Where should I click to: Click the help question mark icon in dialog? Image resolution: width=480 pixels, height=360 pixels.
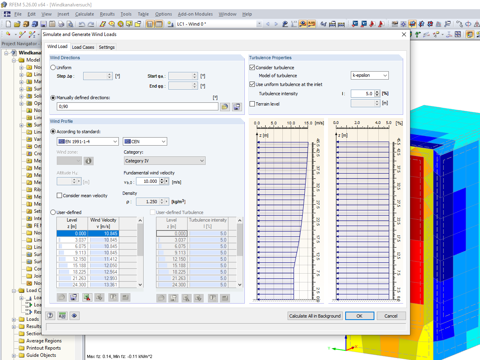pyautogui.click(x=50, y=316)
